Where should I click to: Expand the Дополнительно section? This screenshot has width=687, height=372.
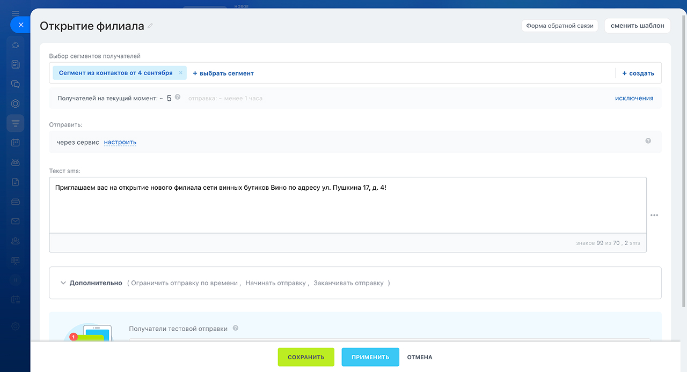(x=92, y=283)
